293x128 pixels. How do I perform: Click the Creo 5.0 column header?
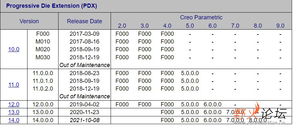tap(190, 26)
